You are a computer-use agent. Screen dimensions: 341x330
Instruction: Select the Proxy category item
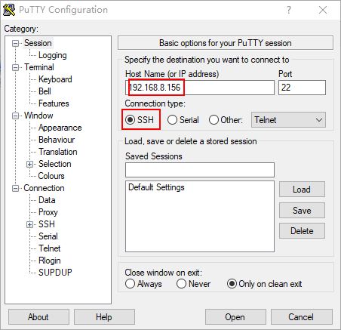point(48,212)
